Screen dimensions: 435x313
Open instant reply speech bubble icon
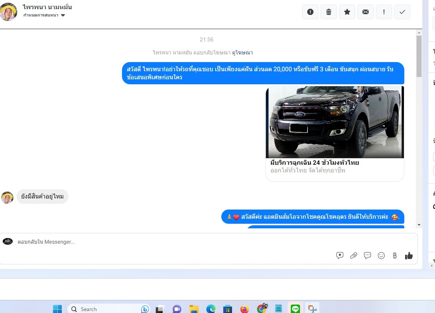point(367,256)
